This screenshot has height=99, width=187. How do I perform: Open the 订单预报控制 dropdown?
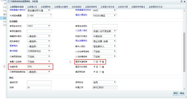[39, 56]
